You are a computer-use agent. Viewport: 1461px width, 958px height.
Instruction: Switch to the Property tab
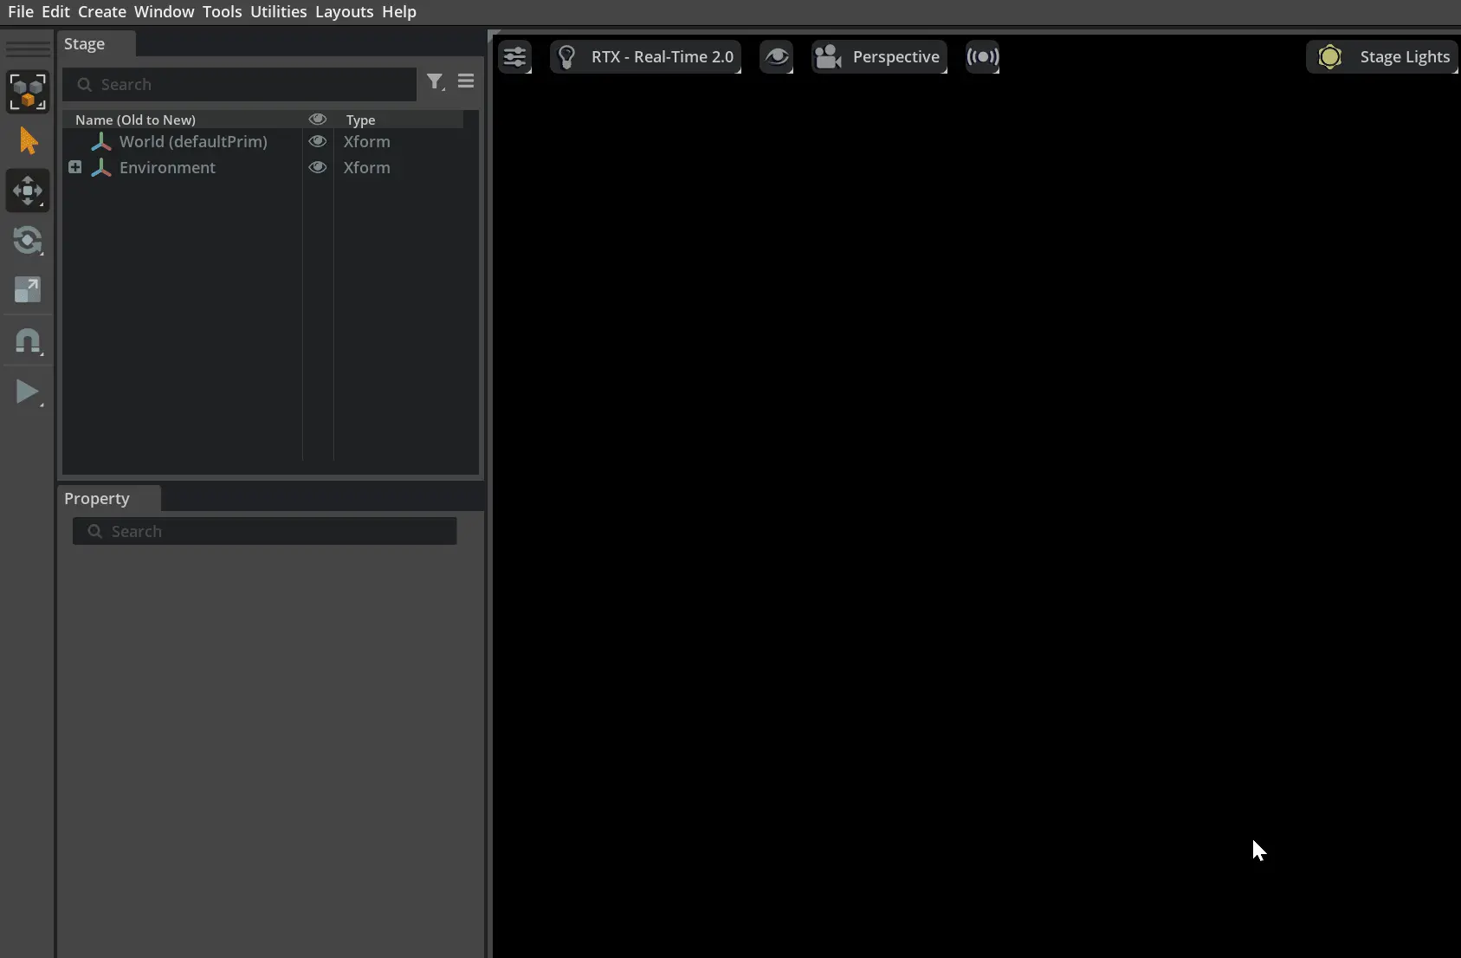pyautogui.click(x=96, y=499)
